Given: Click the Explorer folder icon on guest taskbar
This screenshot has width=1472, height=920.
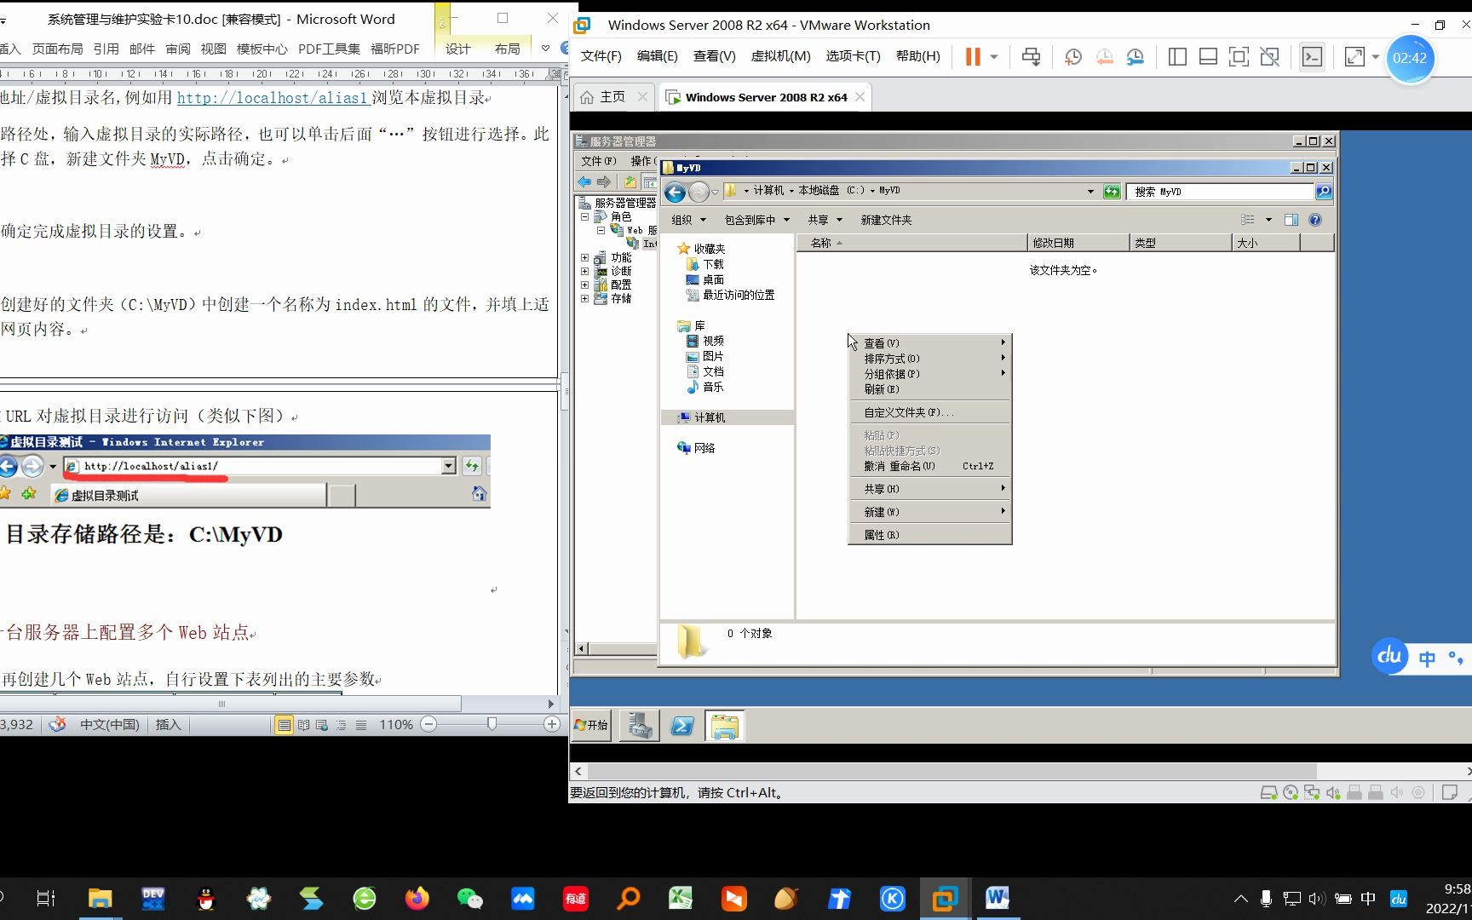Looking at the screenshot, I should click(x=725, y=726).
